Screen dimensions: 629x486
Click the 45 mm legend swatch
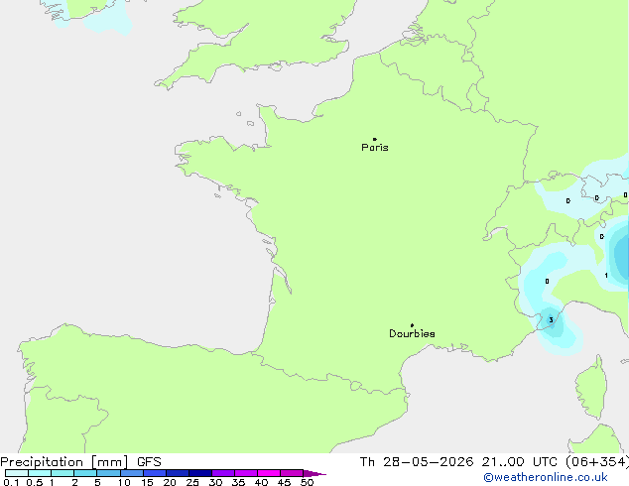(292, 473)
